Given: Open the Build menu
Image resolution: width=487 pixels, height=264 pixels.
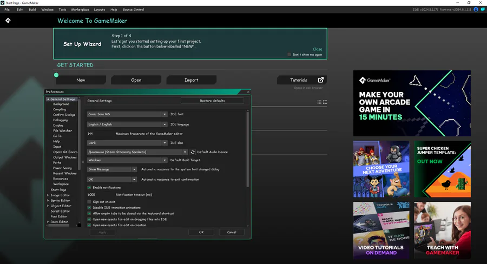Looking at the screenshot, I should click(x=32, y=10).
